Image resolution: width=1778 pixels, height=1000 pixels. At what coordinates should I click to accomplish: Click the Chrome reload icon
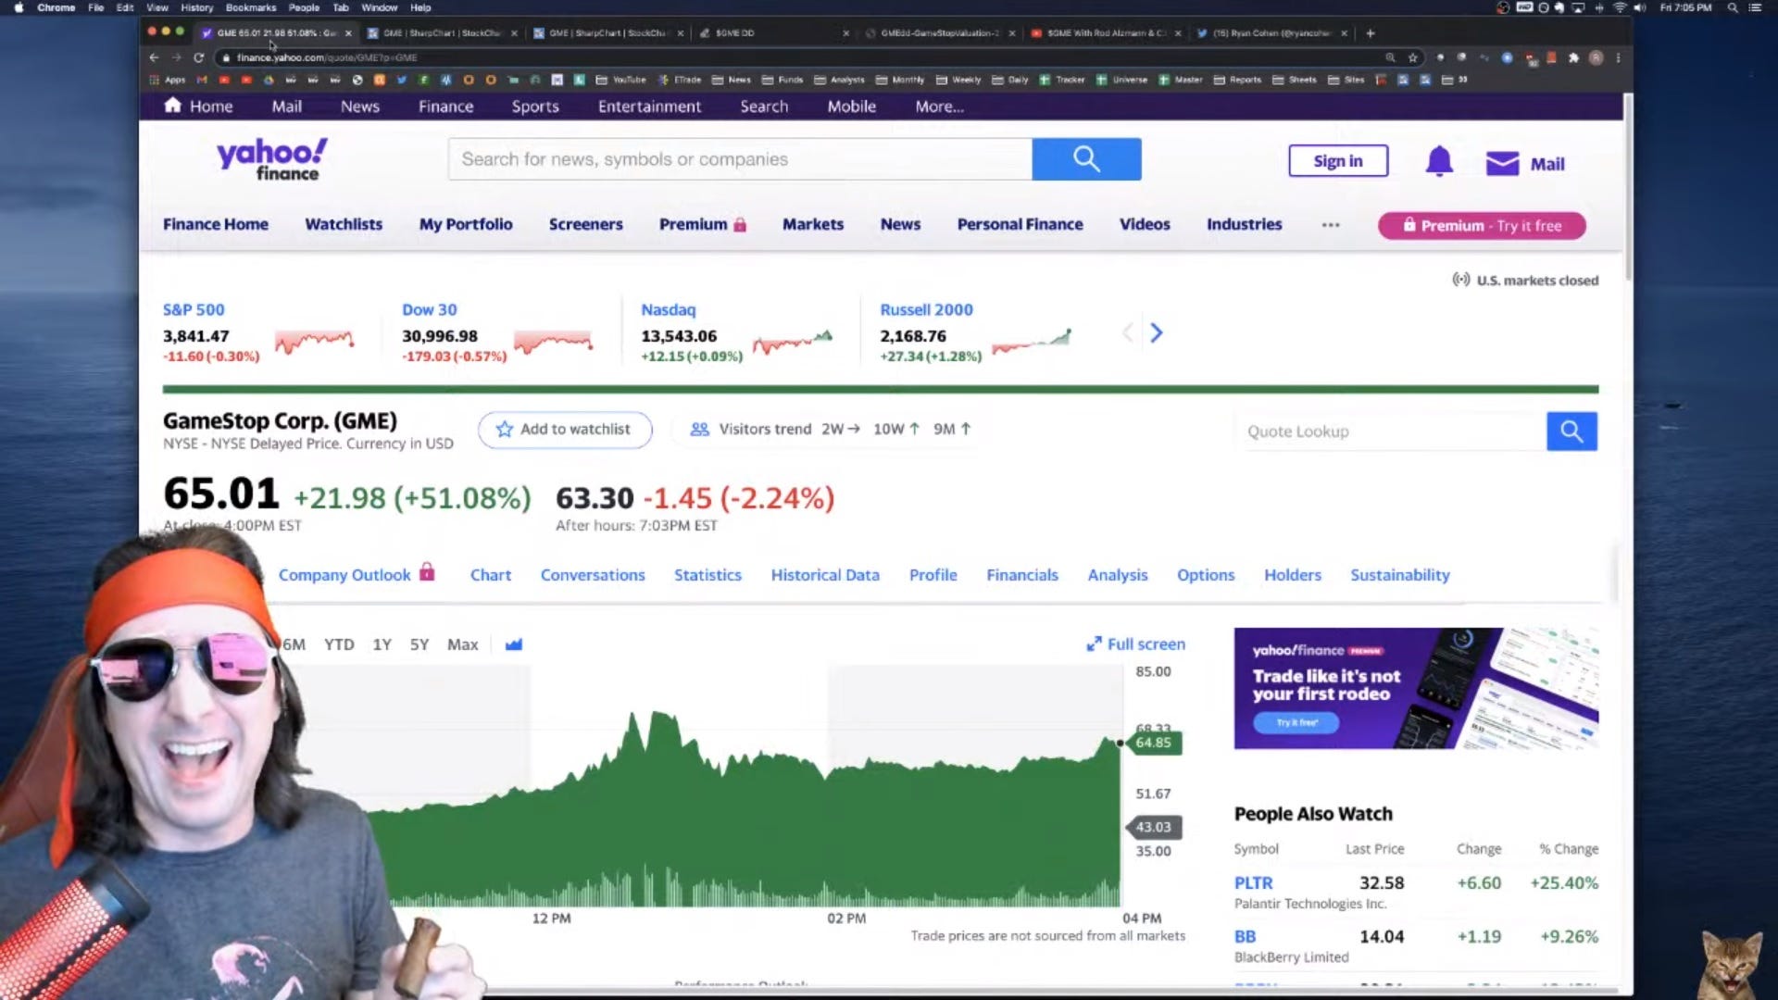pyautogui.click(x=198, y=57)
